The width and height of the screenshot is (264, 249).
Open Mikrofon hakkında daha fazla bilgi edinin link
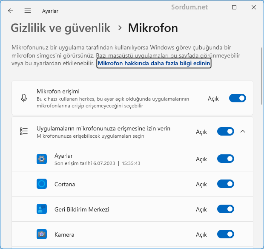[154, 63]
